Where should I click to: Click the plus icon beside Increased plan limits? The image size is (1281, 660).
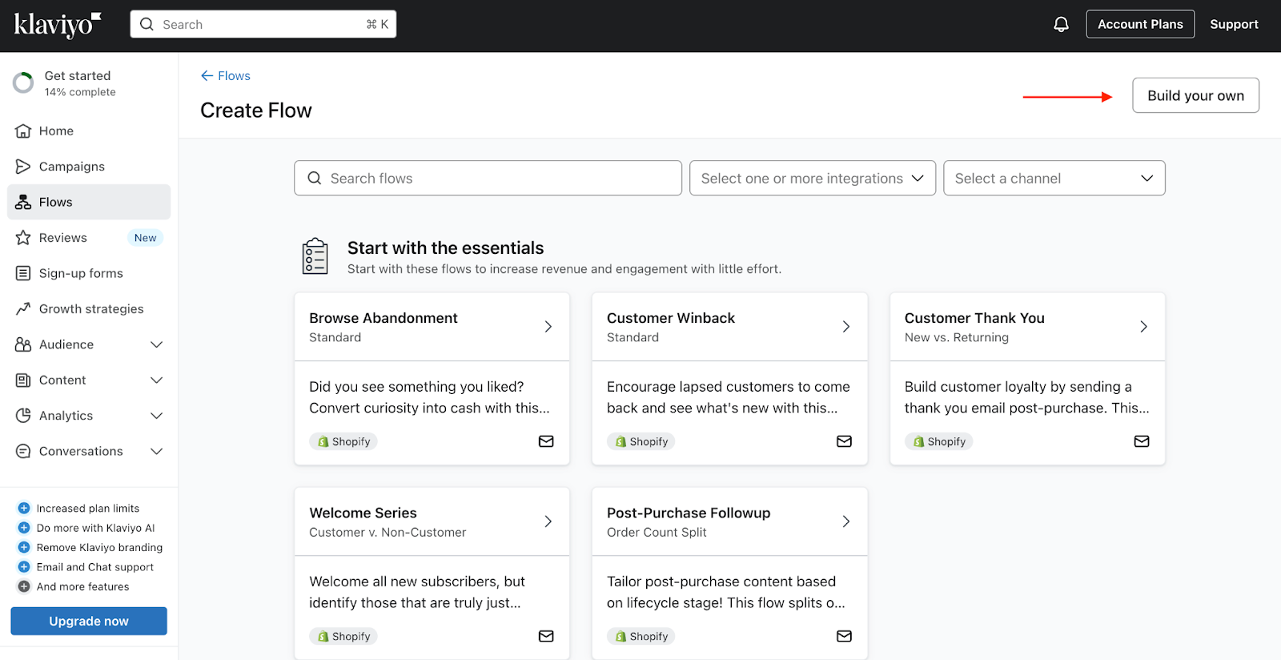point(24,508)
